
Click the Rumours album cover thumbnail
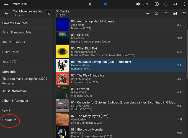(x=62, y=65)
